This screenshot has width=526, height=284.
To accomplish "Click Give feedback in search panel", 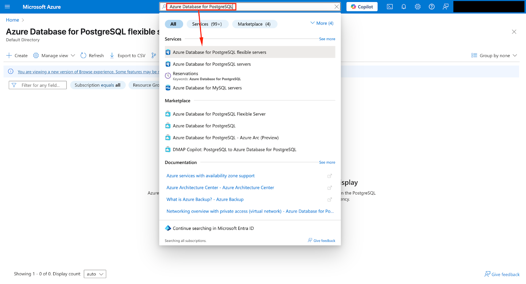I will (x=322, y=240).
